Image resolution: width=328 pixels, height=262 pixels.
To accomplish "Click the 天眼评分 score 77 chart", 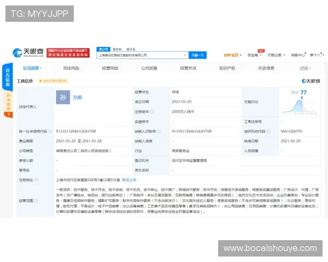I will (x=300, y=103).
